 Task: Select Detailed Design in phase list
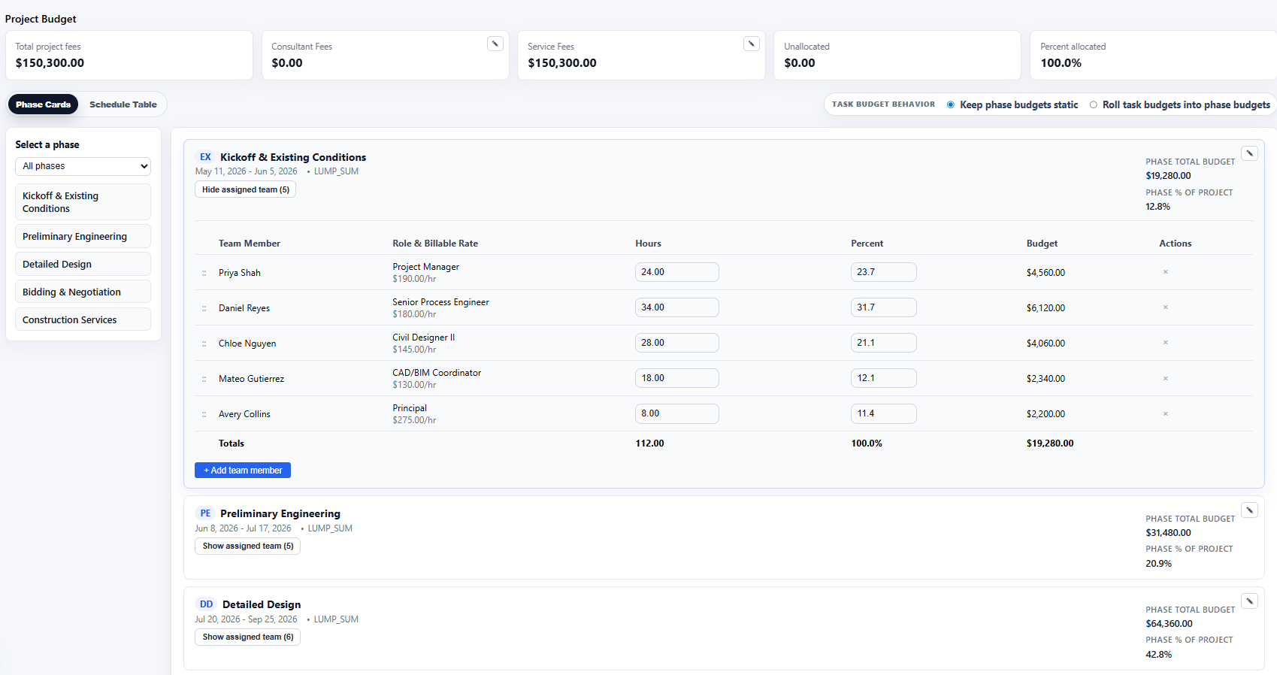click(x=83, y=264)
